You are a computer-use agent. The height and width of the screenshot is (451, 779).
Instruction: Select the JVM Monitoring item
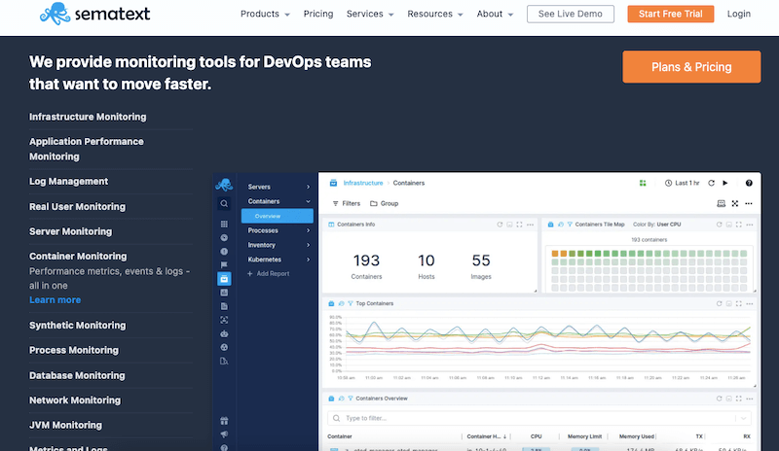pos(65,425)
